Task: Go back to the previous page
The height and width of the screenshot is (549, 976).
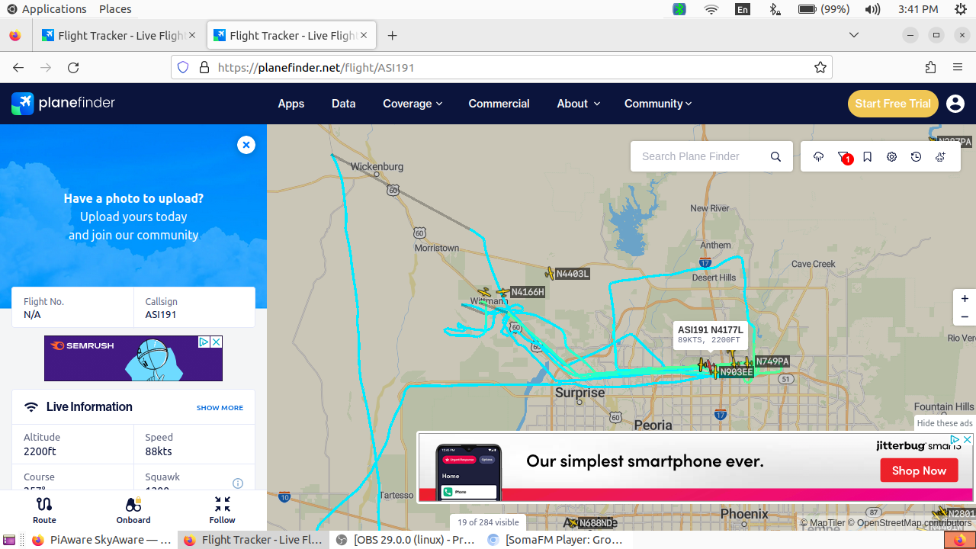Action: (x=18, y=67)
